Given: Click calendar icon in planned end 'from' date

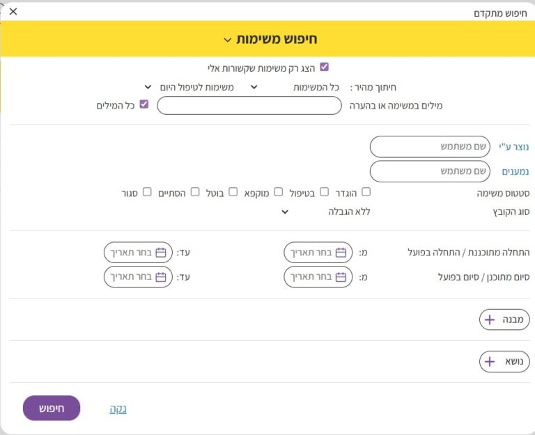Looking at the screenshot, I should [341, 277].
